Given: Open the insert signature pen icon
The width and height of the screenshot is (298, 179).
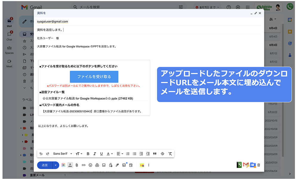Looking at the screenshot, I should pos(117,165).
